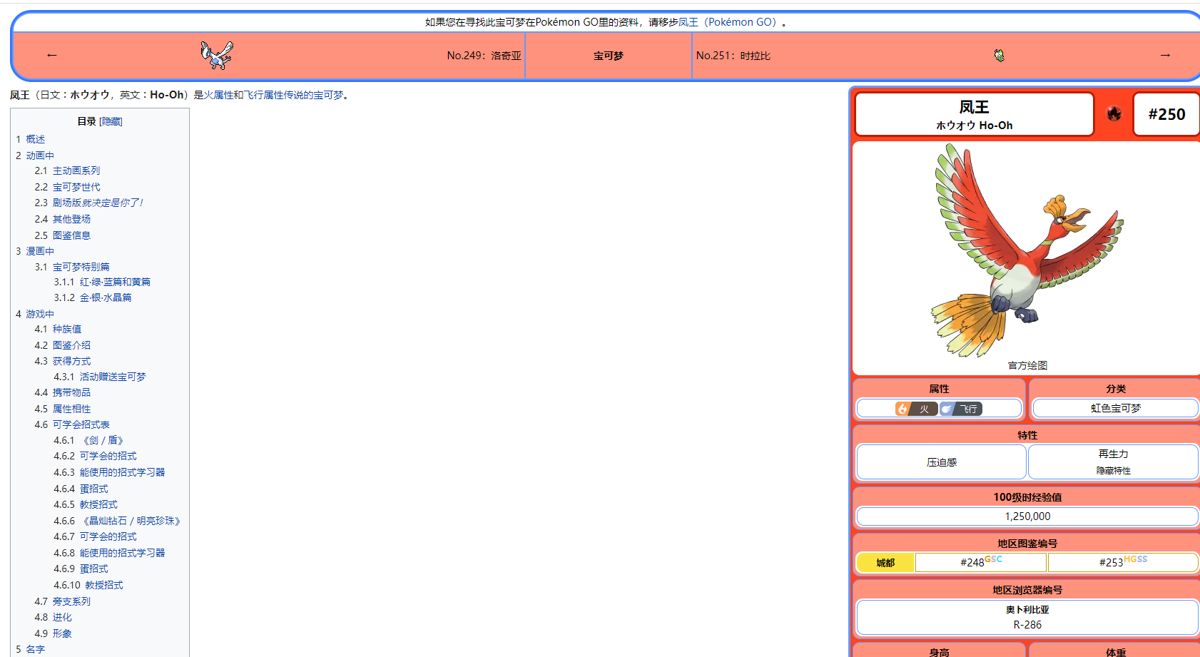
Task: Jump to section 3 漫画中
Action: pos(35,251)
